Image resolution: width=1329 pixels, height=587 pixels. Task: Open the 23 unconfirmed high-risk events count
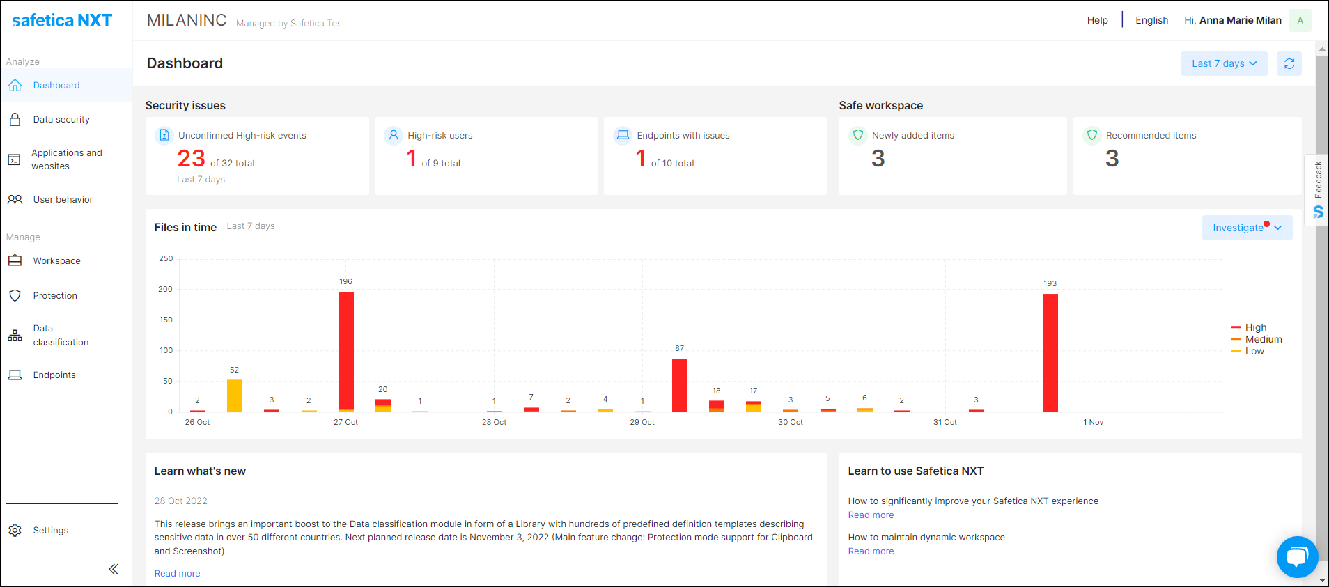[x=192, y=159]
